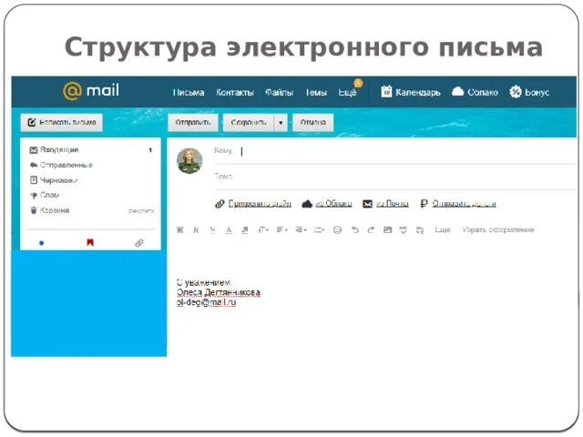Send the message with Отправить

click(193, 122)
